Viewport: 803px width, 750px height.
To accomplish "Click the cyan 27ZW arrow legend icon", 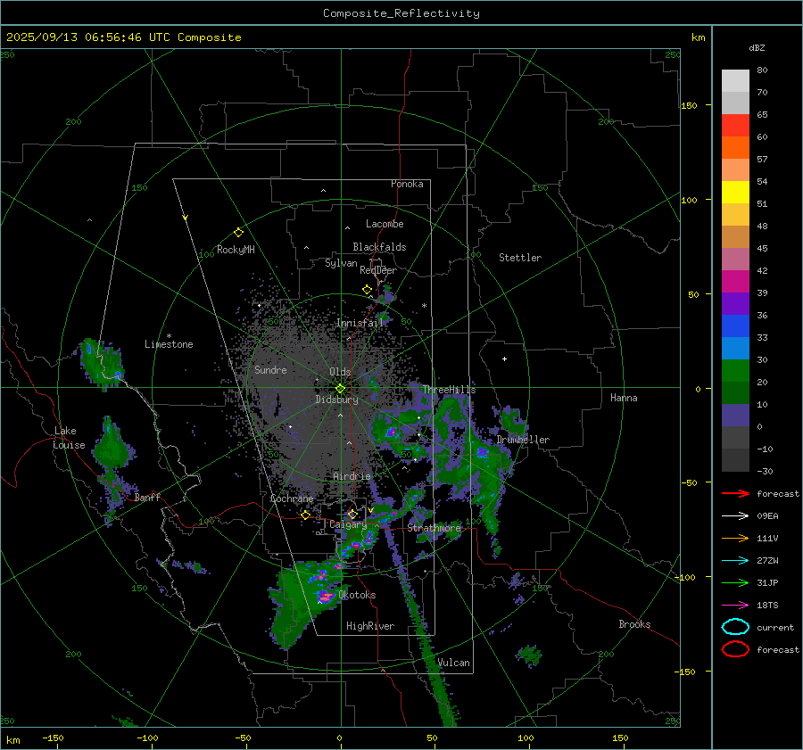I will pos(735,561).
